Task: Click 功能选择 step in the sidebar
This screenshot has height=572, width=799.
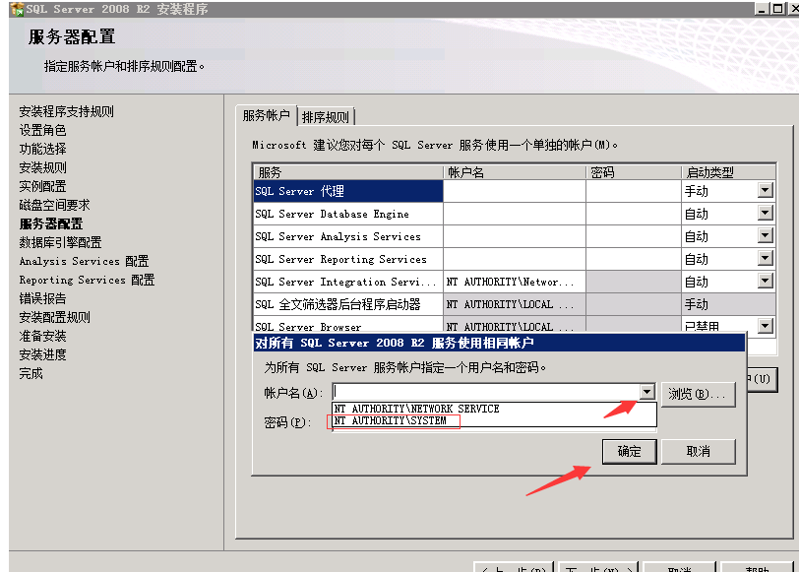Action: 43,149
